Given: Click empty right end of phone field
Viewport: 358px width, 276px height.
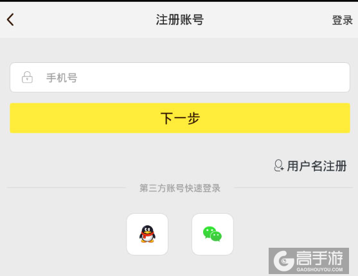Looking at the screenshot, I should (x=319, y=77).
